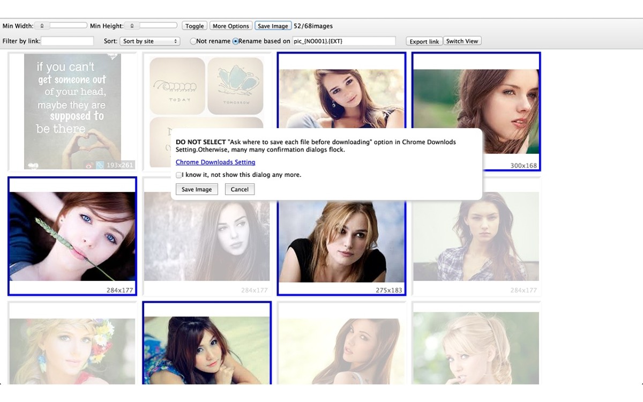Open the 'Sort by site' dropdown
This screenshot has height=402, width=643.
[149, 41]
